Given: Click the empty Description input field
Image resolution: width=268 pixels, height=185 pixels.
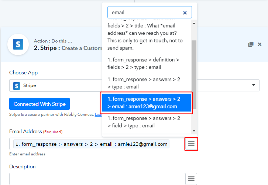Looking at the screenshot, I should [x=97, y=179].
